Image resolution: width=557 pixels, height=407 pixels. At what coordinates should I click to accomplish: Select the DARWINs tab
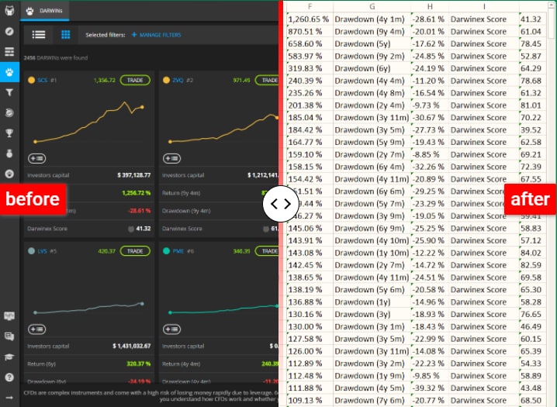[x=45, y=11]
